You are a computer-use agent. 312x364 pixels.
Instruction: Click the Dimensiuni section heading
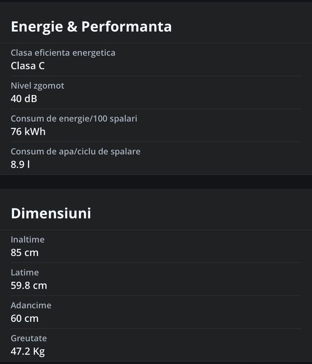[51, 213]
